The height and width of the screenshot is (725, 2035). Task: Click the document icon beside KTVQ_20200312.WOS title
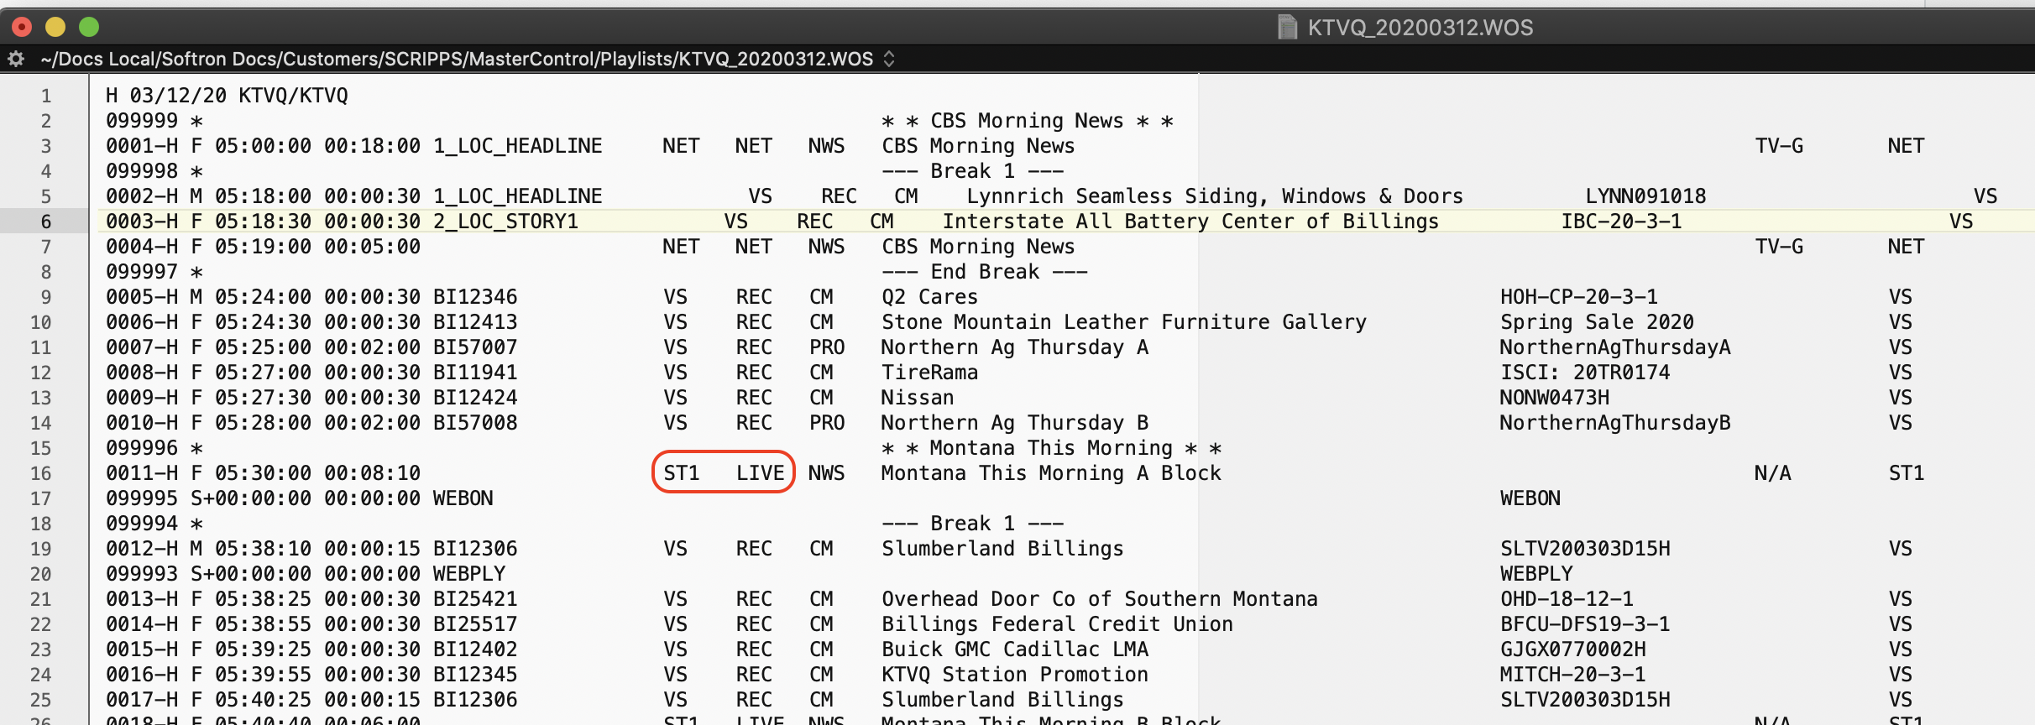click(1287, 28)
